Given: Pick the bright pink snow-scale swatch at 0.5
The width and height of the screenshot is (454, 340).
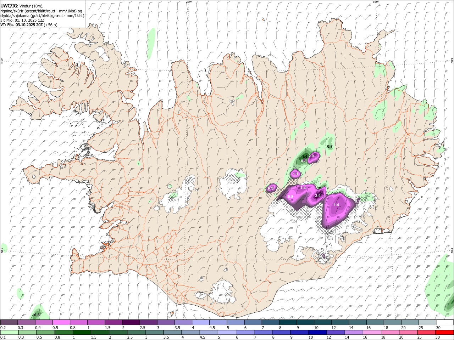Looking at the screenshot, I should 61,323.
